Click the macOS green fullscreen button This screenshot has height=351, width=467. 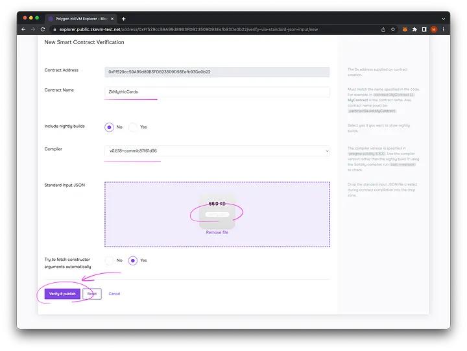[37, 18]
